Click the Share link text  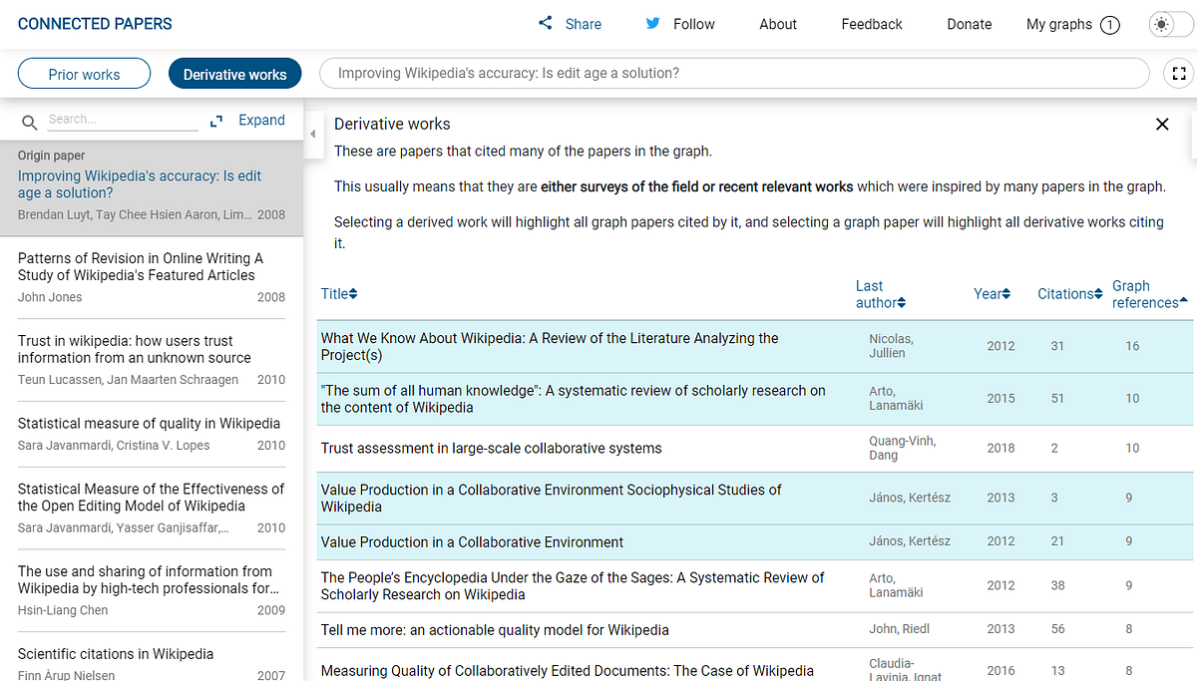pyautogui.click(x=584, y=24)
